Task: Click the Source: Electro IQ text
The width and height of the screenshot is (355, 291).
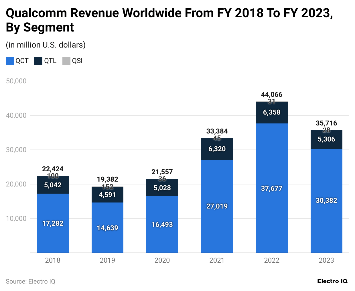Action: tap(30, 282)
